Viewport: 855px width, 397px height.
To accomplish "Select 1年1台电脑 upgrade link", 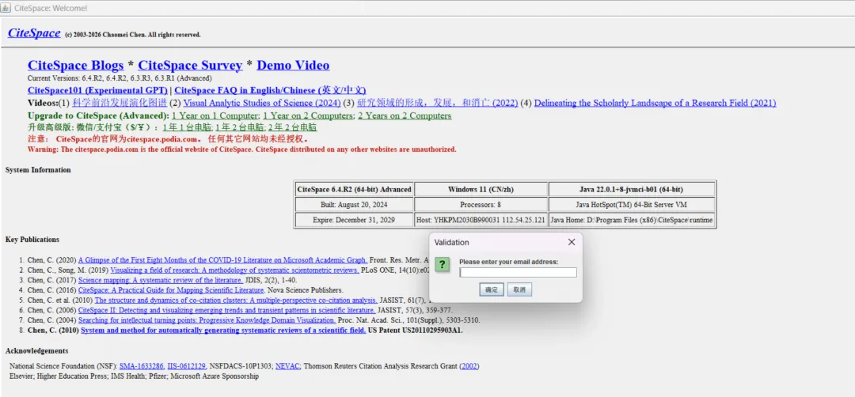I will point(187,127).
